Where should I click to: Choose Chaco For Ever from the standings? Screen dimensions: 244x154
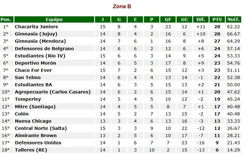click(x=33, y=70)
